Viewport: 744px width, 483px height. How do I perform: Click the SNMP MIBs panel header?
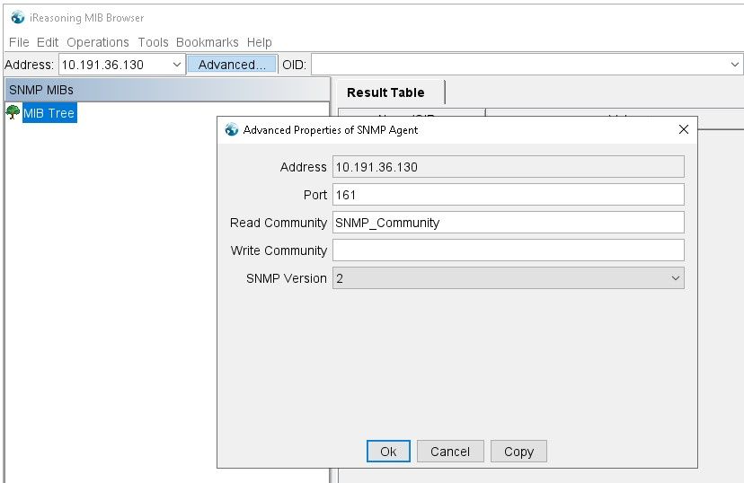[x=167, y=90]
